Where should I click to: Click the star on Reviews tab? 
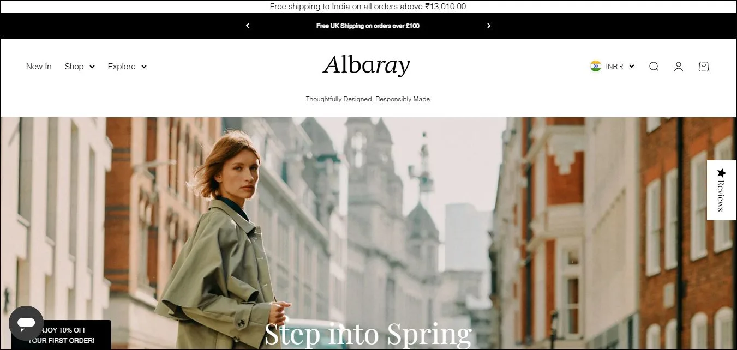(x=722, y=173)
